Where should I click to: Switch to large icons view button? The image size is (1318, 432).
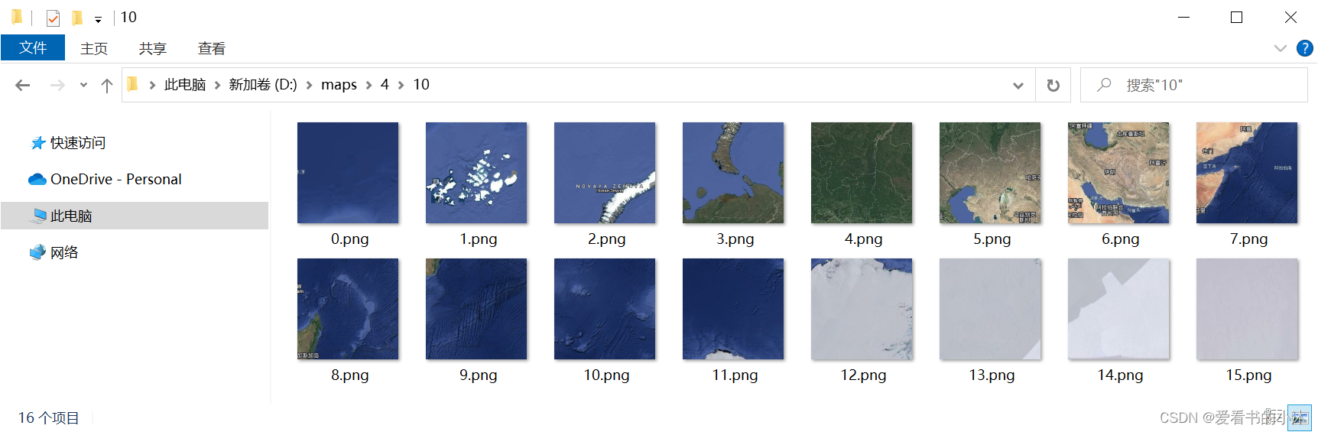(1299, 417)
